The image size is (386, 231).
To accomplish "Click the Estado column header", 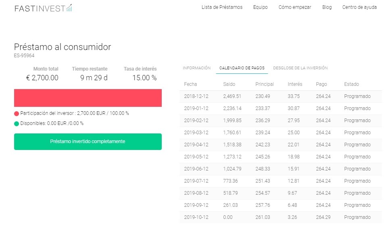I will point(351,84).
